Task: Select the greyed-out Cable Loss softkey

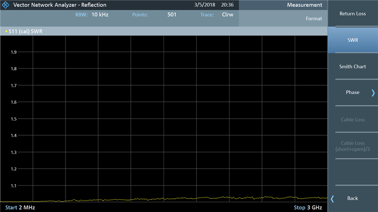Action: coord(353,120)
